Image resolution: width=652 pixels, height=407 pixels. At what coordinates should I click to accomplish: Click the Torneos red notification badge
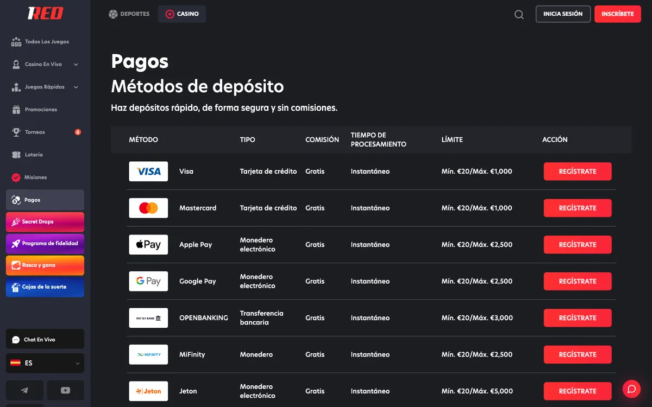[x=78, y=132]
